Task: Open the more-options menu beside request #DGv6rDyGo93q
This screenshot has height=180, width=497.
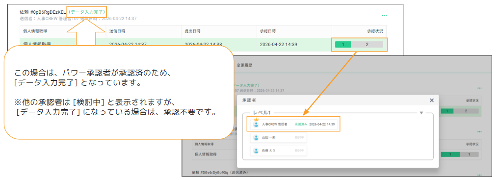Action: coord(479,175)
